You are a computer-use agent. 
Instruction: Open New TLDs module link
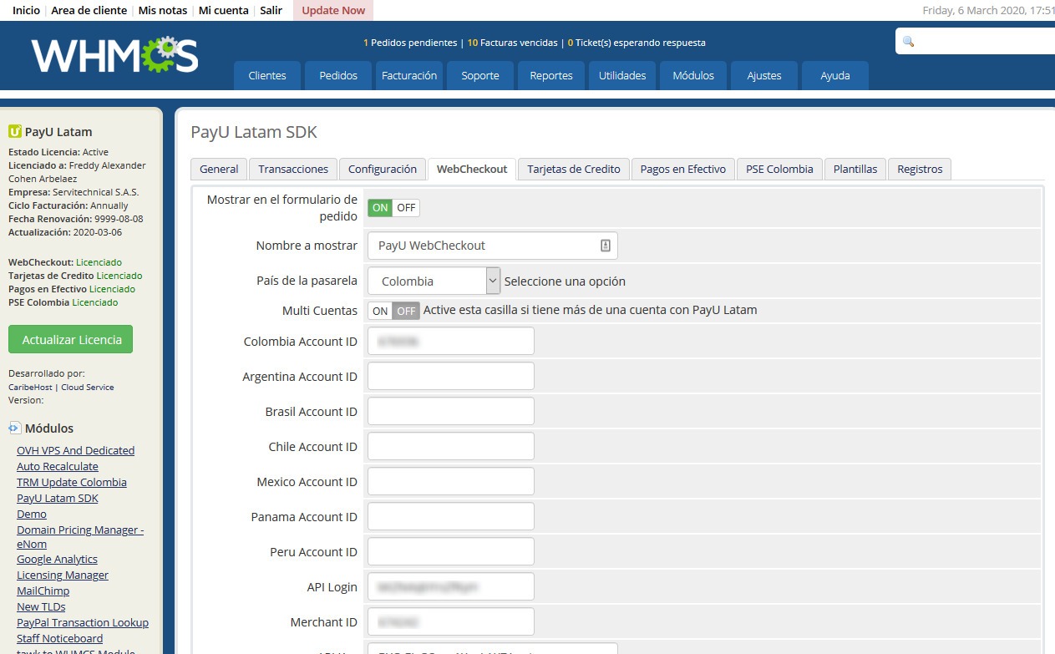[41, 606]
